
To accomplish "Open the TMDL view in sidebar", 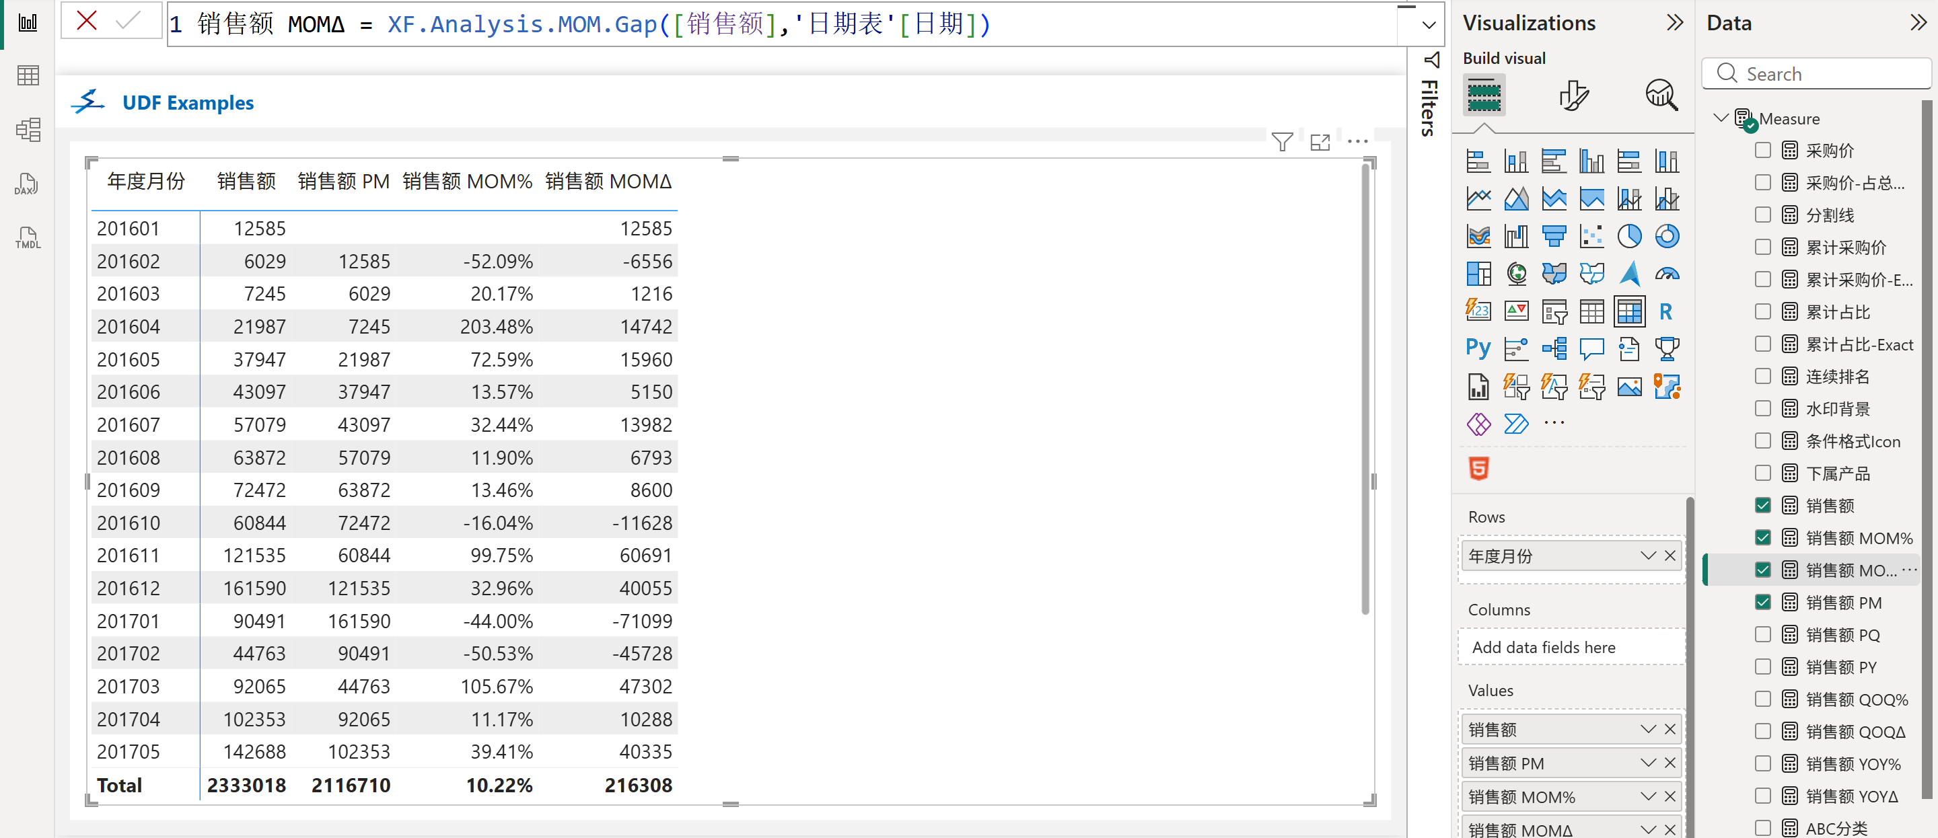I will pos(27,237).
